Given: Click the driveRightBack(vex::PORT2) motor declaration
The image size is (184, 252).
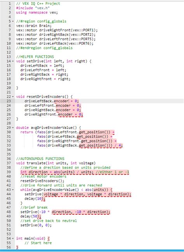Looking at the screenshot, I should [56, 35].
